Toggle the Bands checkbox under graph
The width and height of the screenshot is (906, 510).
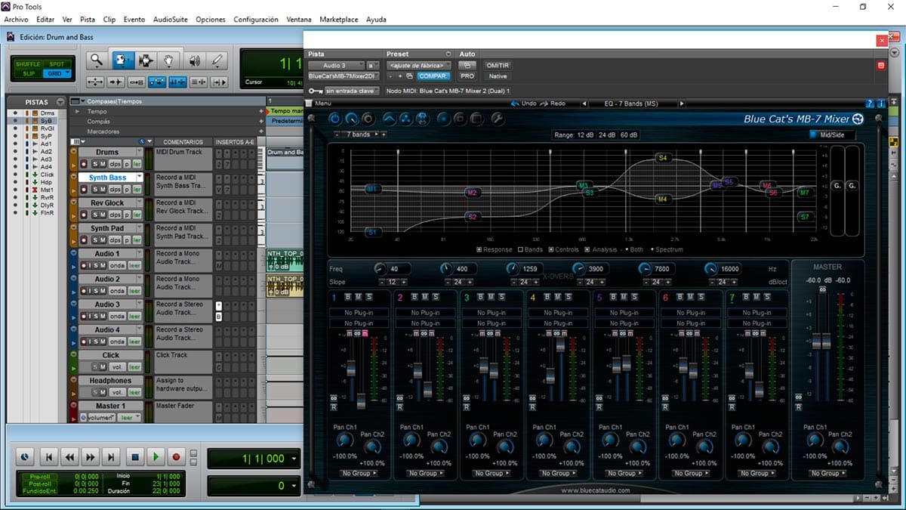519,249
